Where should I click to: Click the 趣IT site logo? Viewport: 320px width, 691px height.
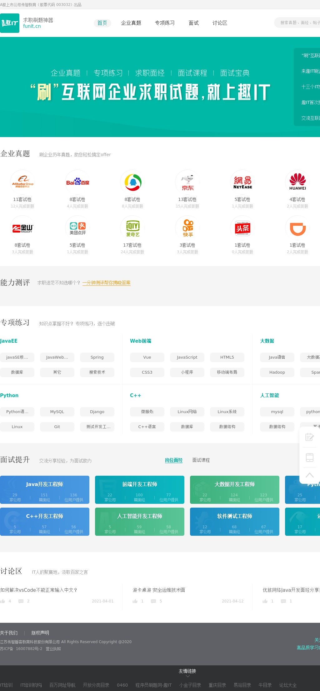point(10,23)
